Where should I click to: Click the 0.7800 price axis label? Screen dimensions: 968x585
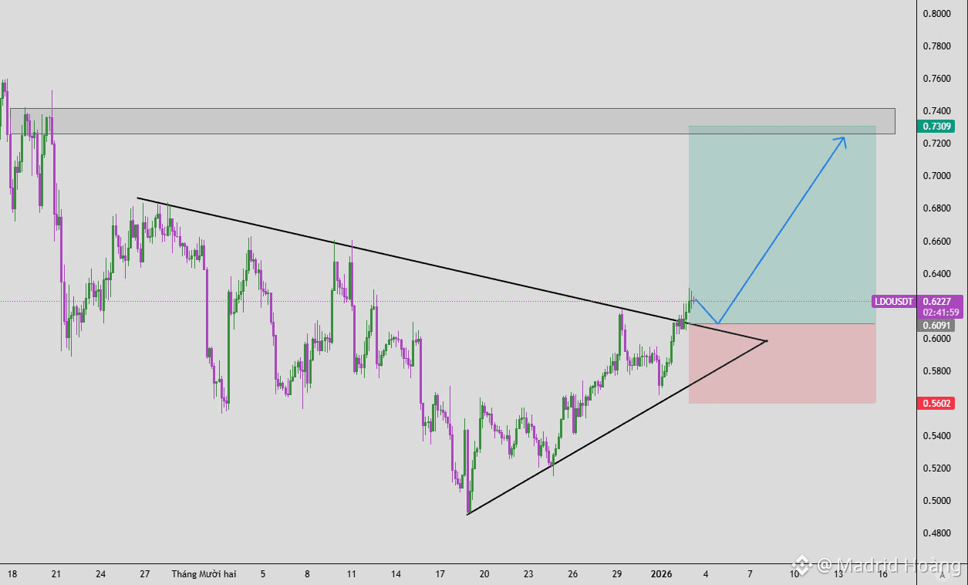click(x=936, y=46)
